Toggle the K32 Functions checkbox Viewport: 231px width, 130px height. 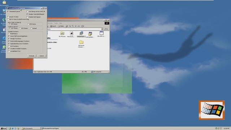coord(9,46)
